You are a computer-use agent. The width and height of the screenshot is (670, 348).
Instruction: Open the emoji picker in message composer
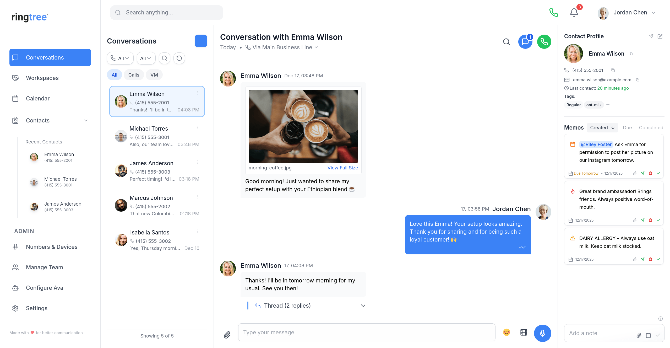pyautogui.click(x=506, y=332)
